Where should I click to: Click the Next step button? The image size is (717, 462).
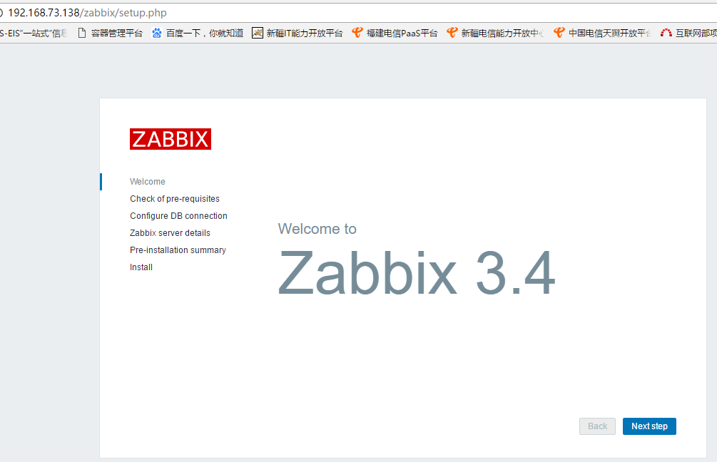649,426
